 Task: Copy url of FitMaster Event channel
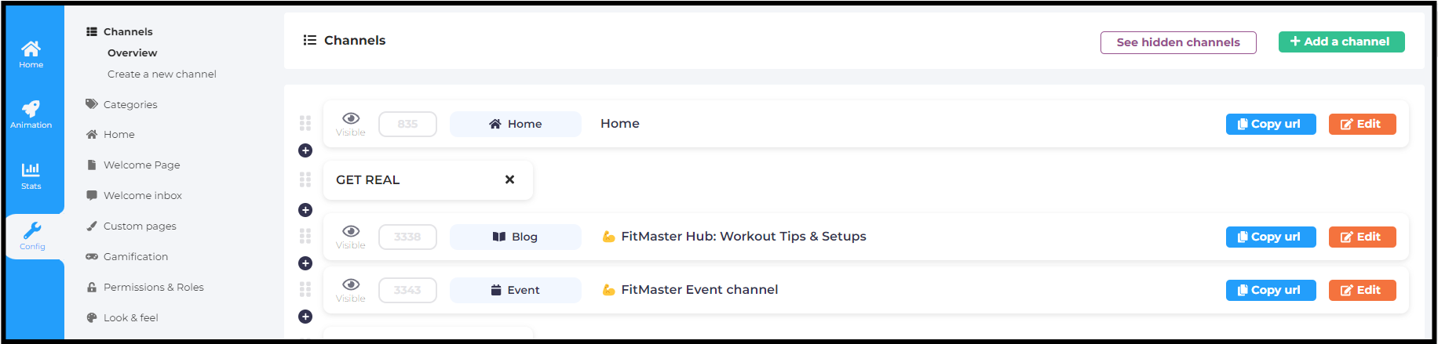coord(1271,290)
